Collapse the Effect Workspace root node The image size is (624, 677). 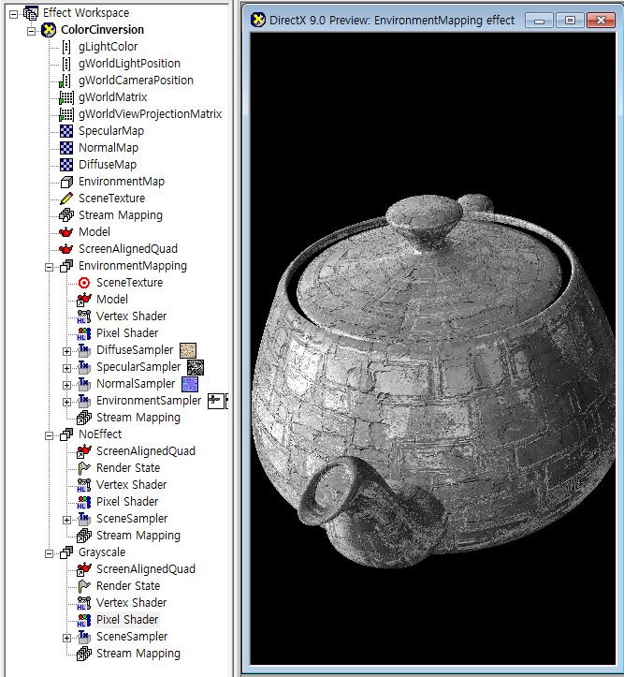pyautogui.click(x=14, y=14)
